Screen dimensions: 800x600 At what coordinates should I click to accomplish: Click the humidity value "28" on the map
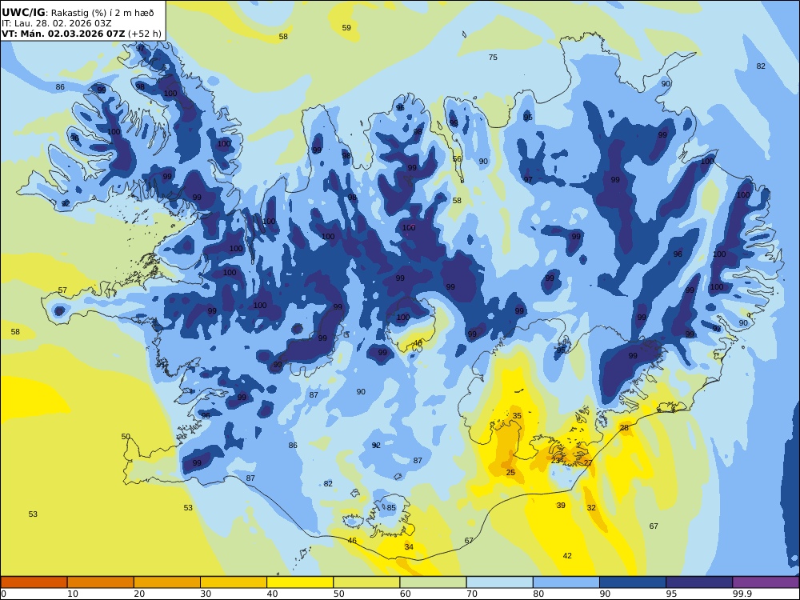click(x=625, y=428)
